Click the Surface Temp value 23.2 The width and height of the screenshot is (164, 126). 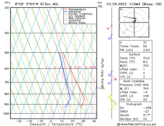146,58
